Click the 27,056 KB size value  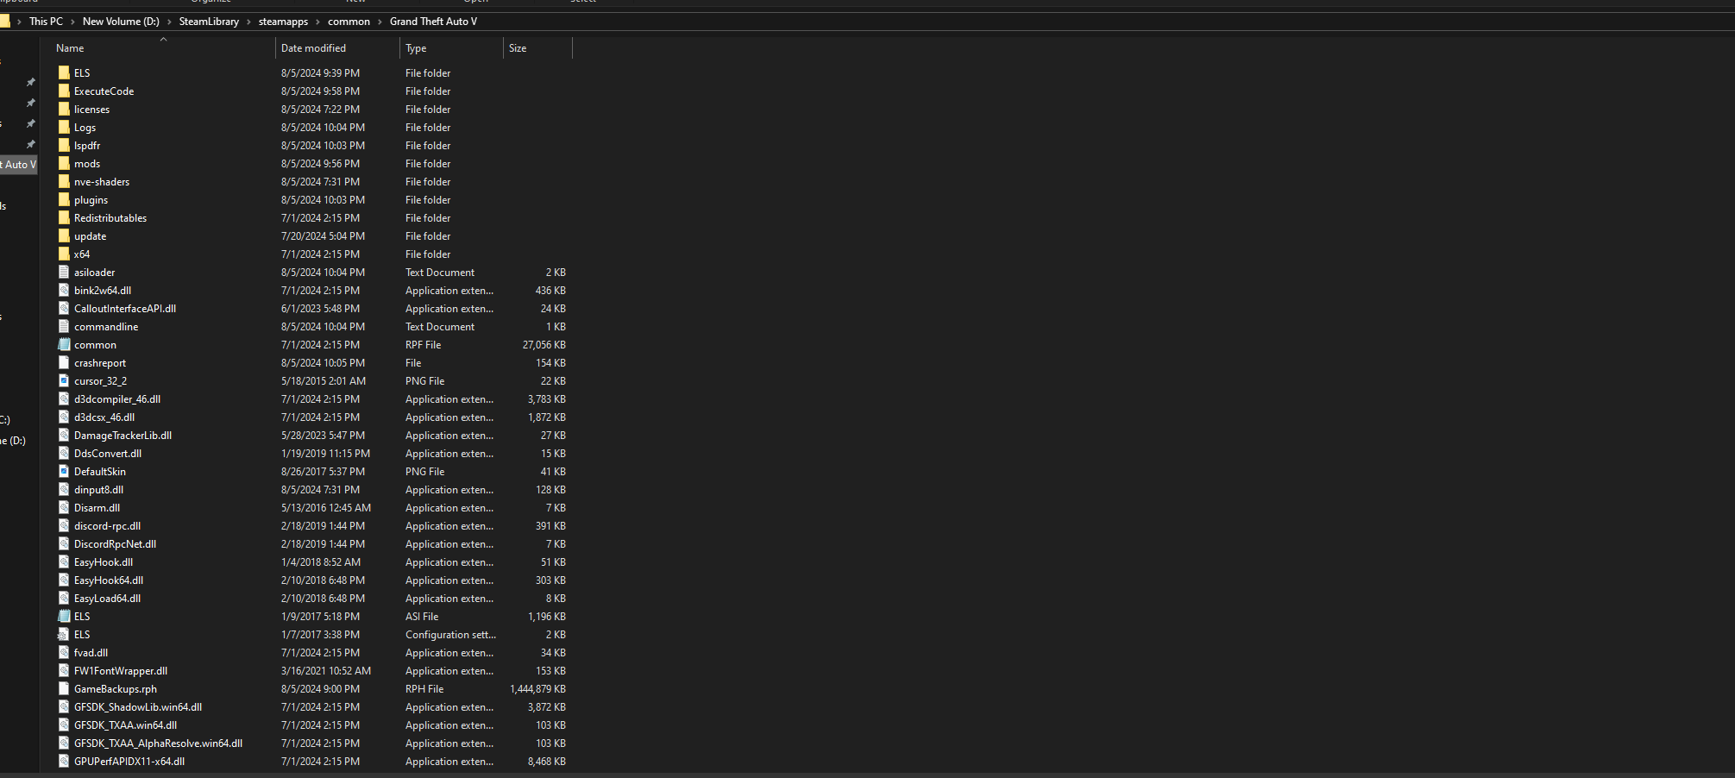point(544,344)
